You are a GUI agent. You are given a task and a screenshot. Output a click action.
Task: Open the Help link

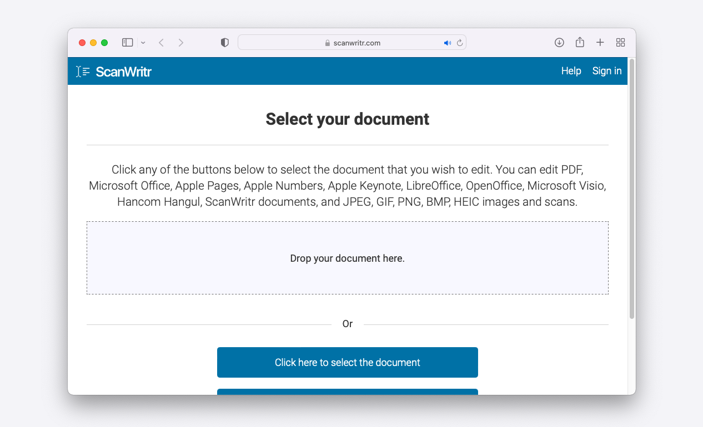pos(571,71)
